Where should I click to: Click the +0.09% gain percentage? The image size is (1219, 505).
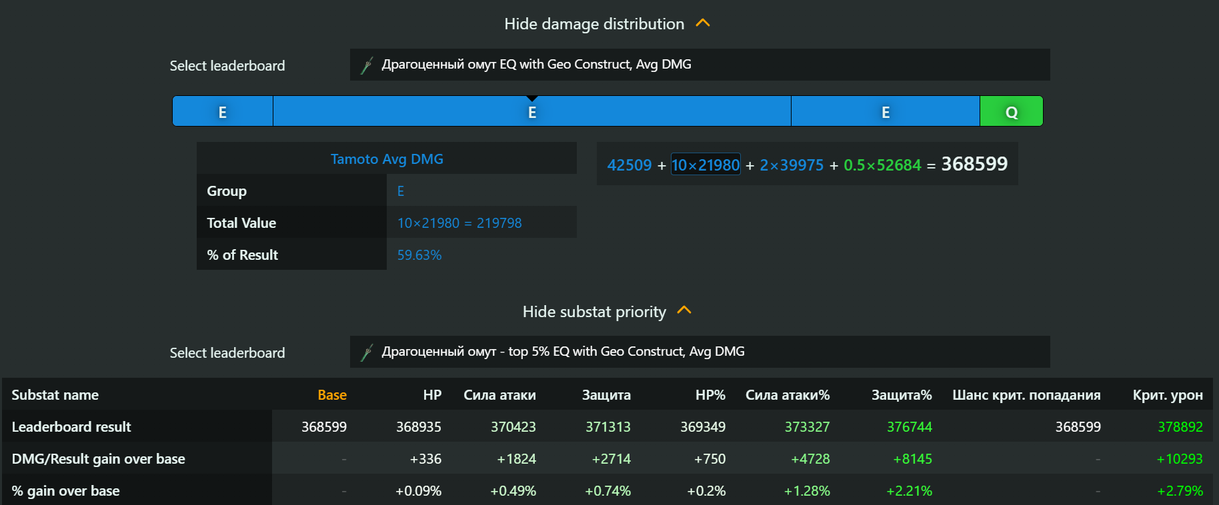coord(418,491)
